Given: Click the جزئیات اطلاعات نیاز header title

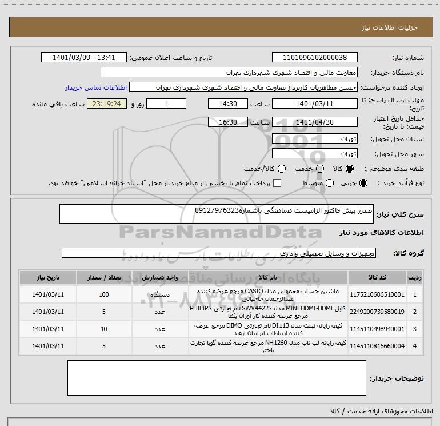Looking at the screenshot, I should pos(389,27).
